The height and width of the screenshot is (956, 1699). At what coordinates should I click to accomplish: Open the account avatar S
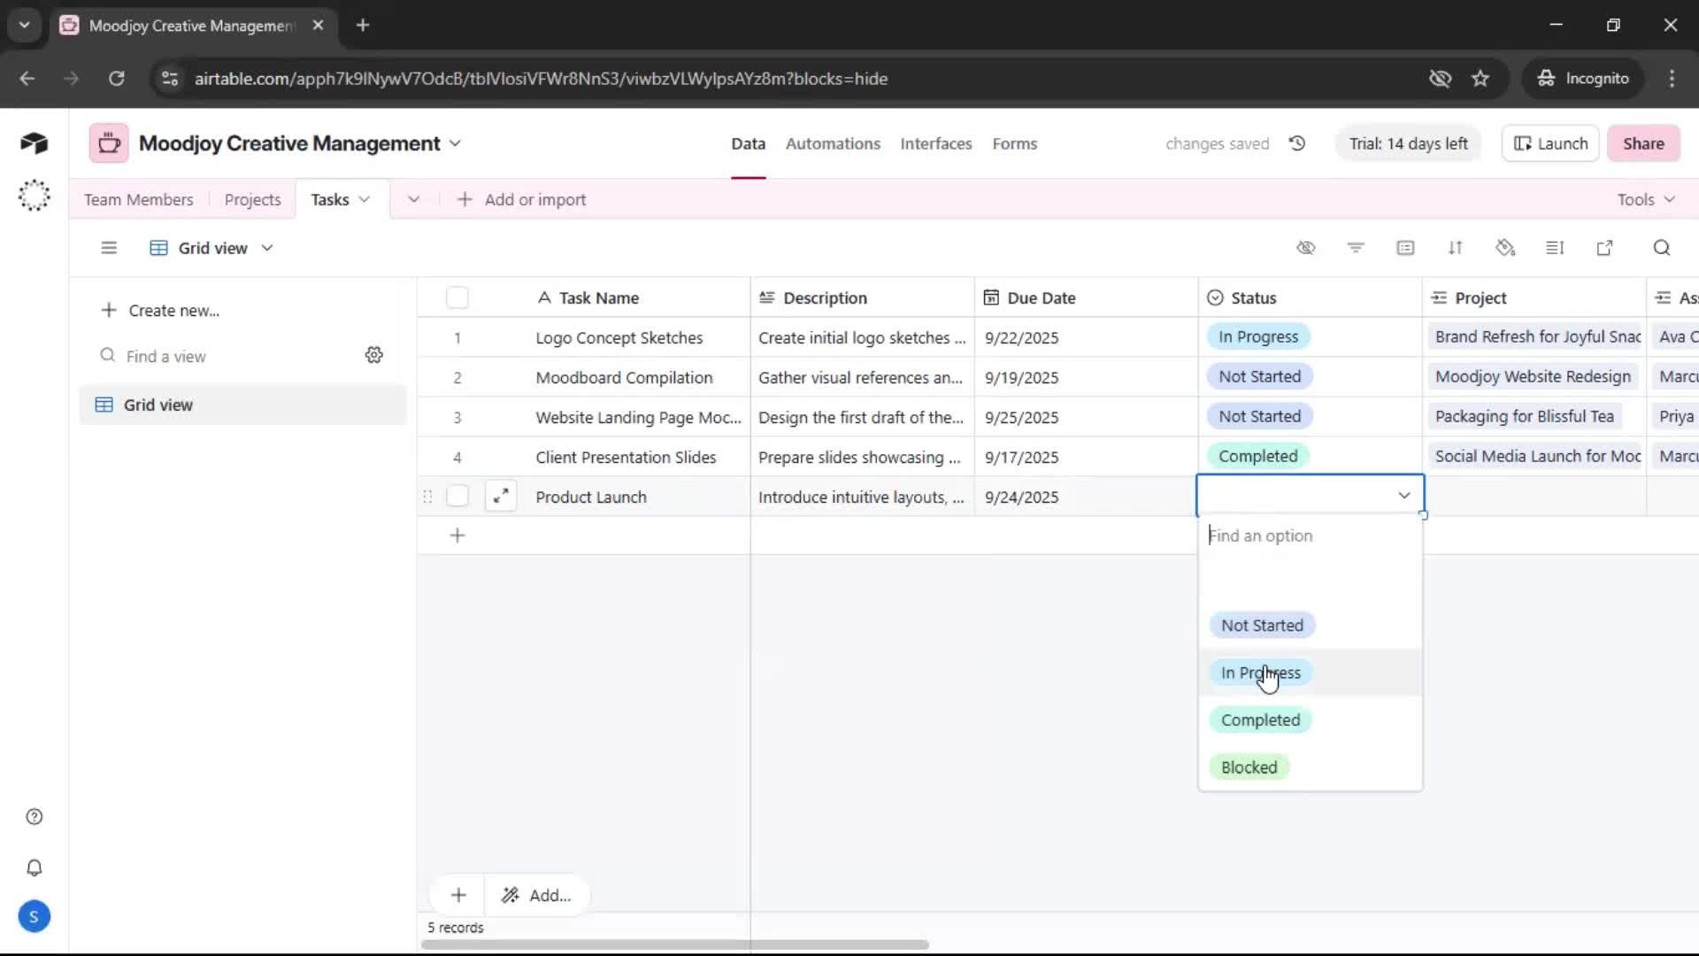34,917
